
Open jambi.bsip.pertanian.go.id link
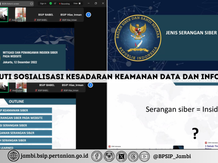click(54, 156)
